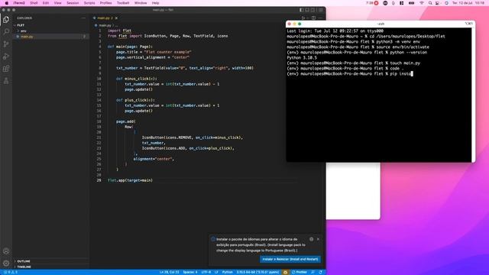
Task: Toggle the bottom panel layout icon
Action: (x=307, y=10)
